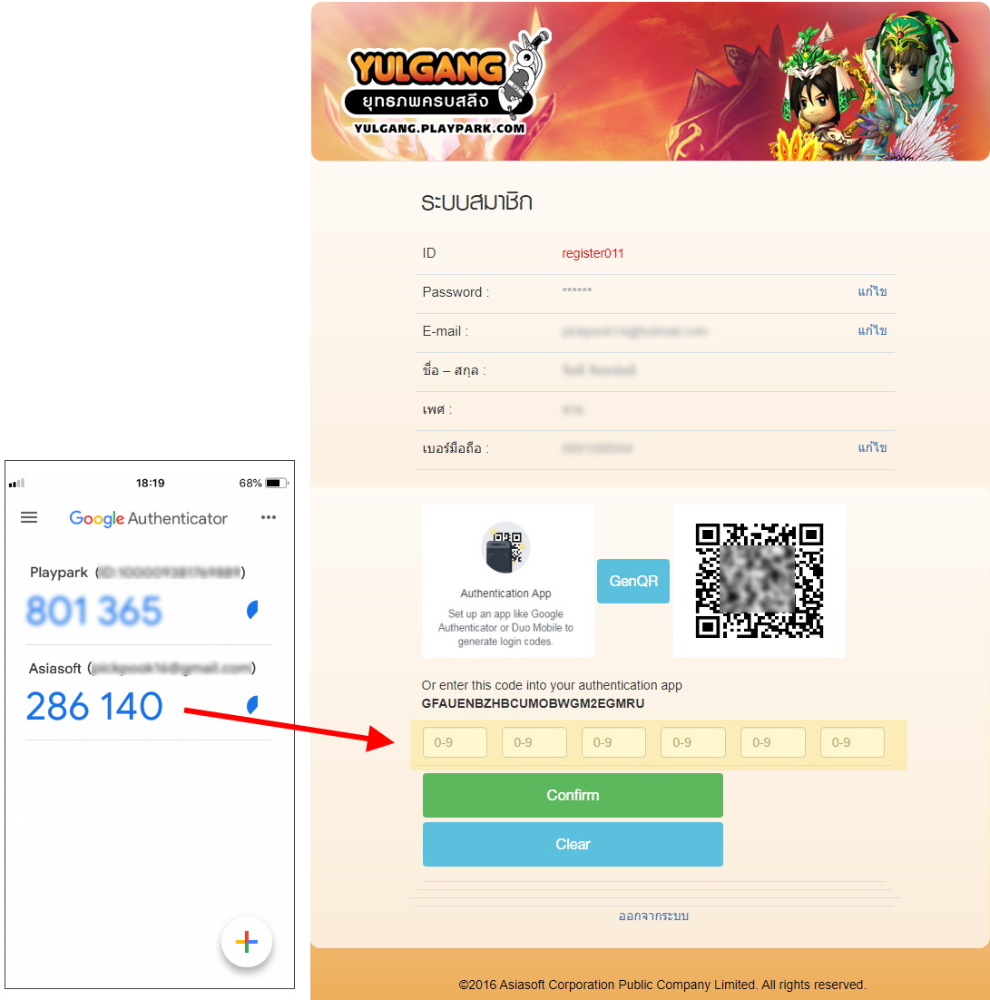
Task: Click the phone battery indicator
Action: pyautogui.click(x=276, y=483)
